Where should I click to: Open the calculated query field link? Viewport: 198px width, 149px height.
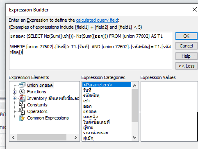pos(97,20)
